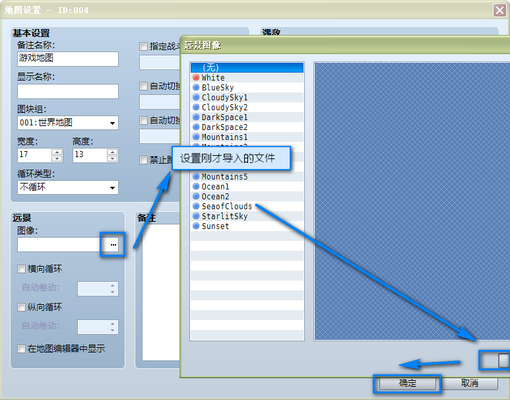Increase the 宽度 width value
The image size is (510, 400).
[x=57, y=152]
